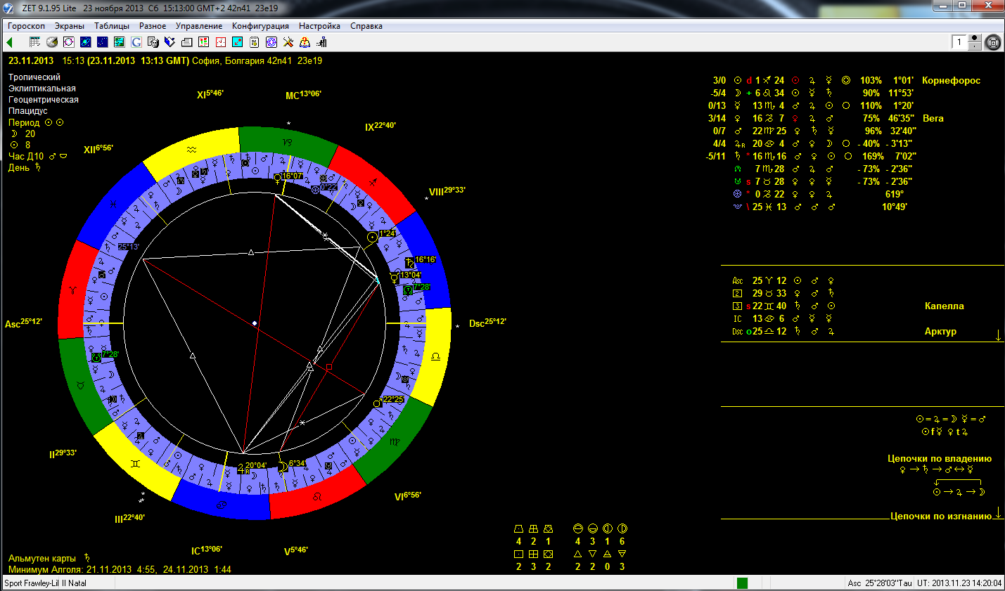Viewport: 1005px width, 591px height.
Task: Click the round fullscreen button at top right
Action: point(993,42)
